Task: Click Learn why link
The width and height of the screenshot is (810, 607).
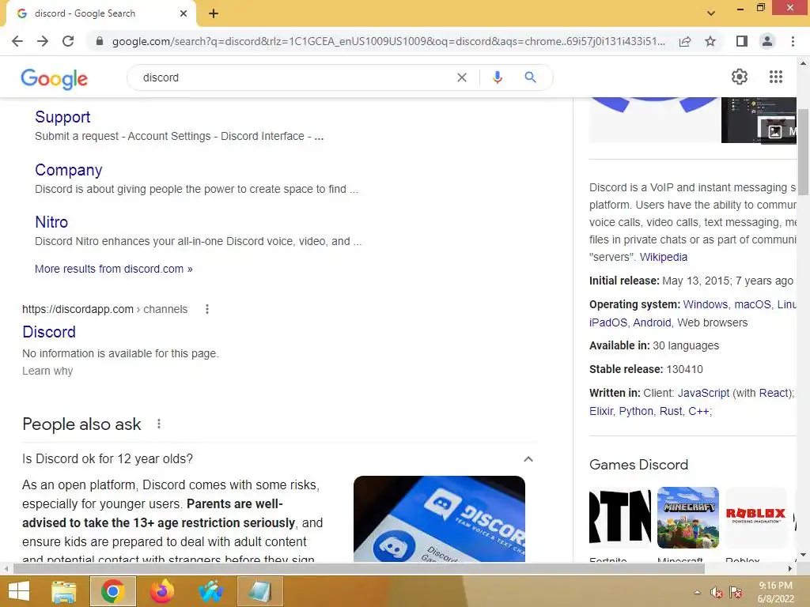Action: (47, 371)
